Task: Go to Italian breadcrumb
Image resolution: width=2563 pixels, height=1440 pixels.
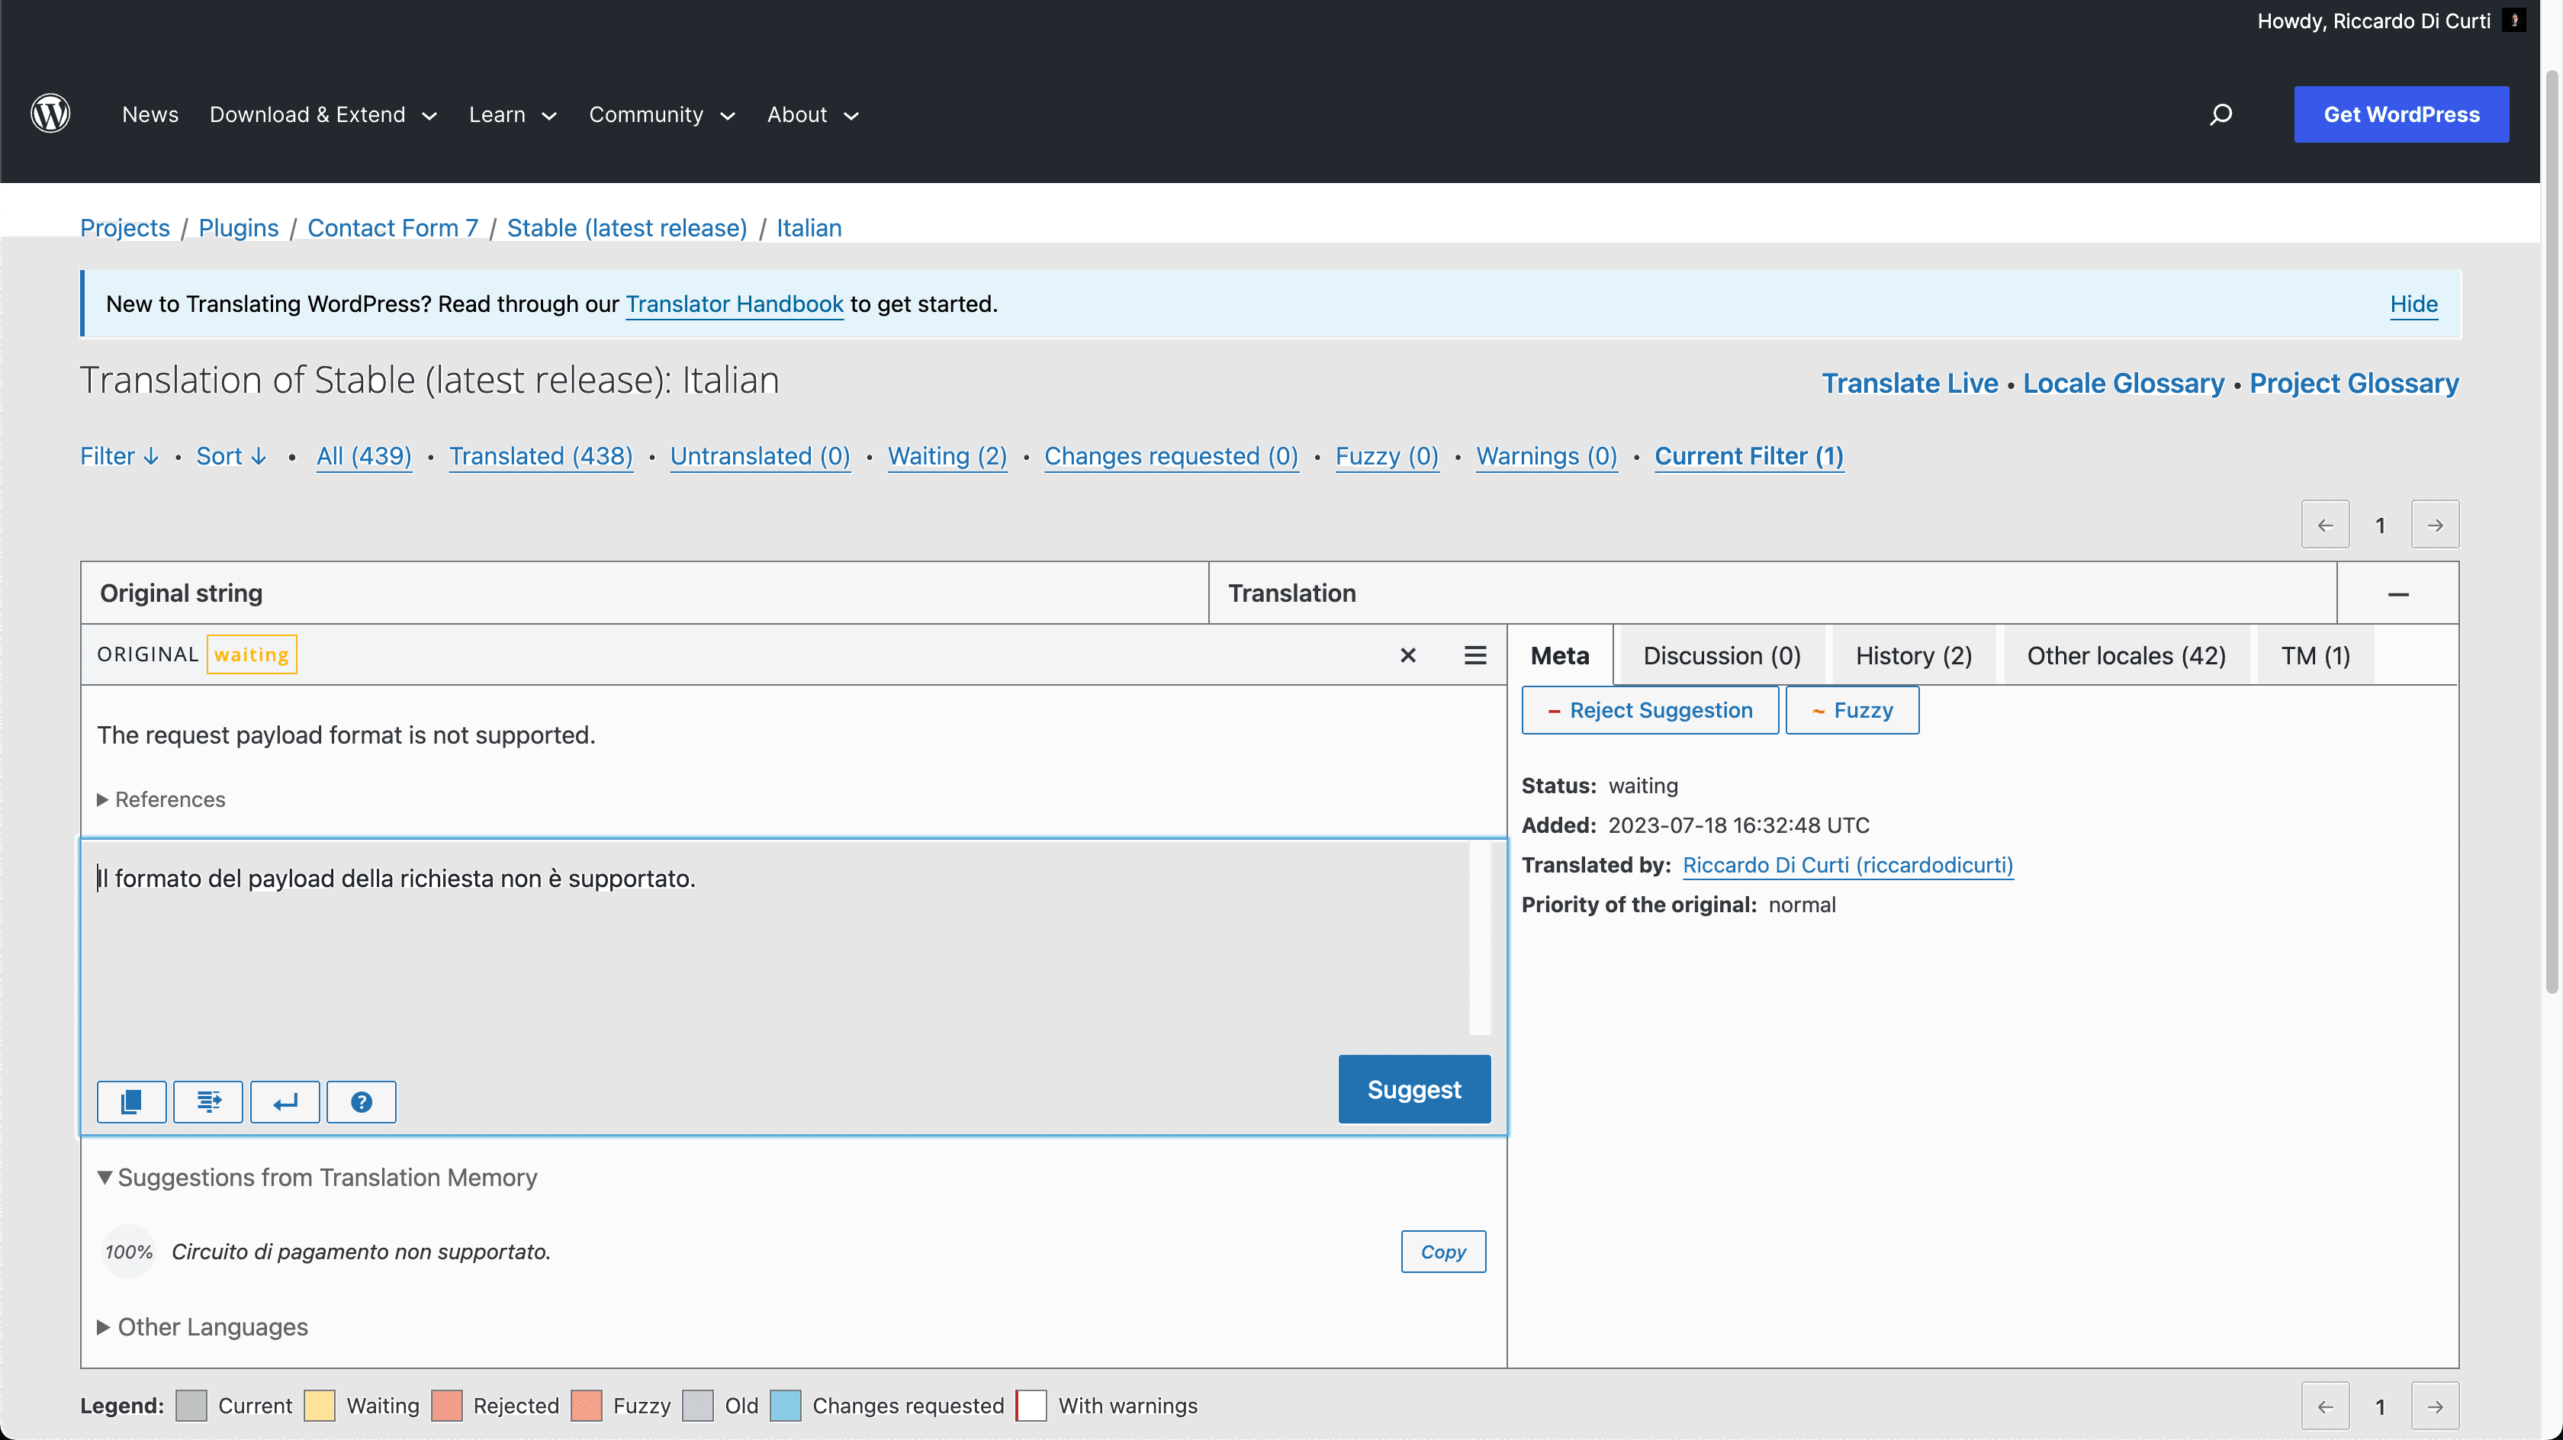Action: tap(809, 228)
